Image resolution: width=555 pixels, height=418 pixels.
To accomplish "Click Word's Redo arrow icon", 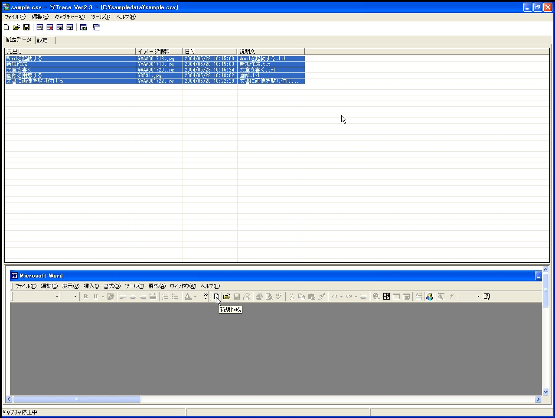I will click(349, 297).
